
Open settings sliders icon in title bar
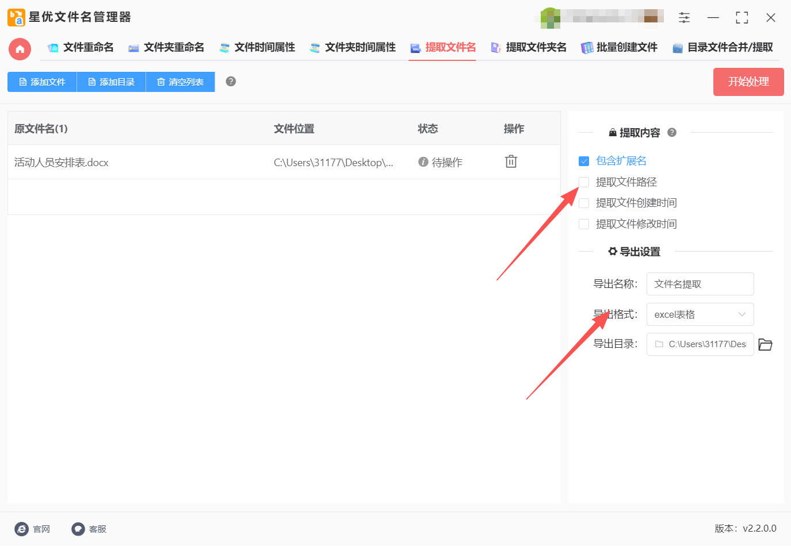(684, 18)
